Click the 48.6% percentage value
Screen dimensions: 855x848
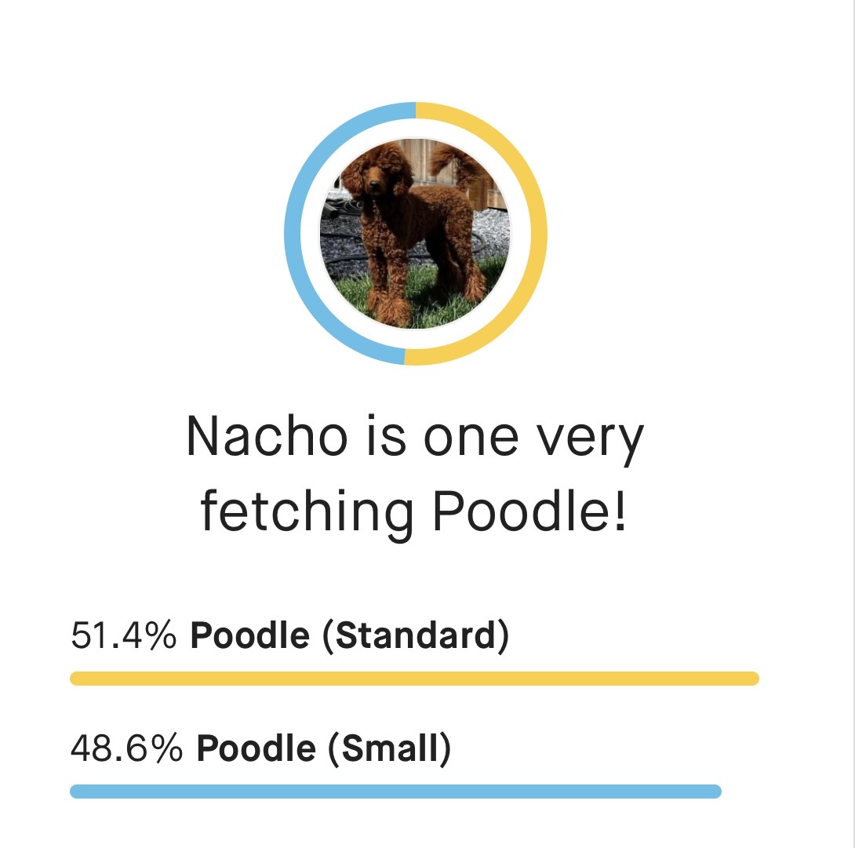[126, 748]
